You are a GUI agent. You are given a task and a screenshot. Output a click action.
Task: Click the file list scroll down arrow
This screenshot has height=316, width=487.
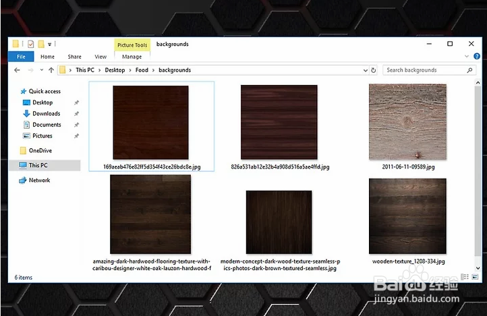pos(478,268)
